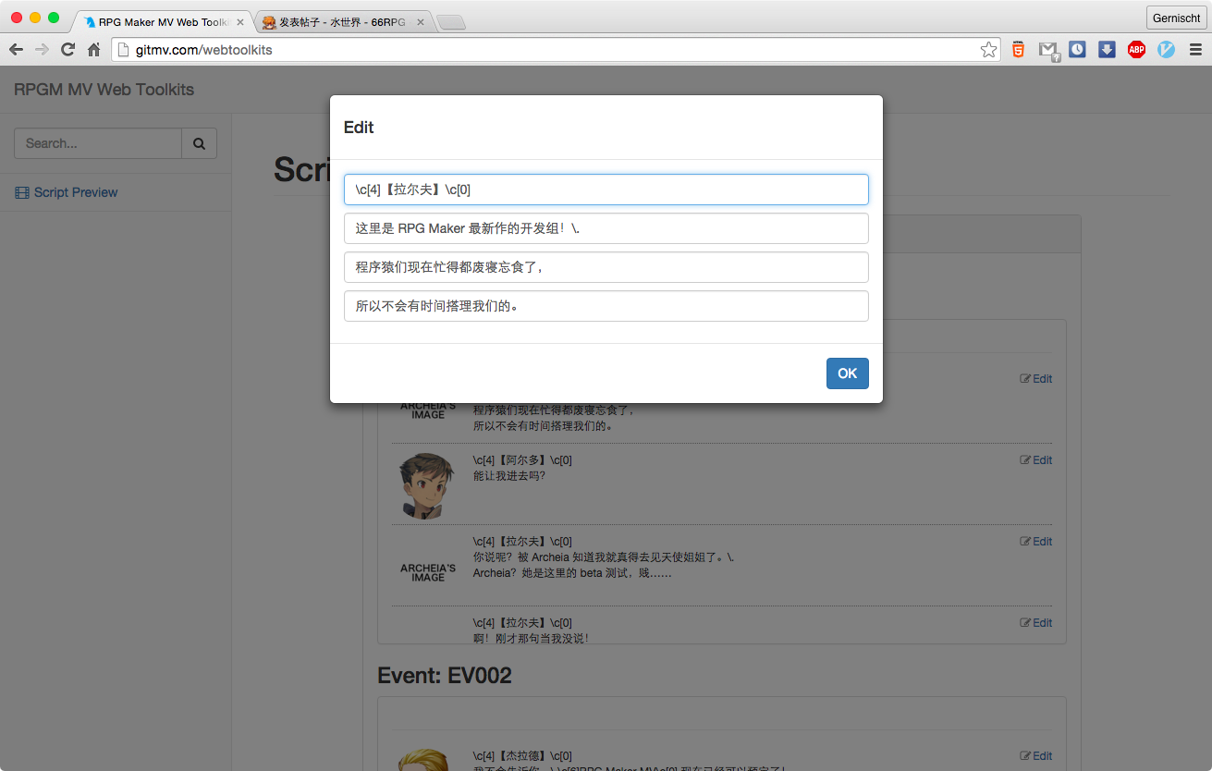1212x771 pixels.
Task: Switch to the 发表帖子 - 水世界 - 66RPG tab
Action: [x=342, y=22]
